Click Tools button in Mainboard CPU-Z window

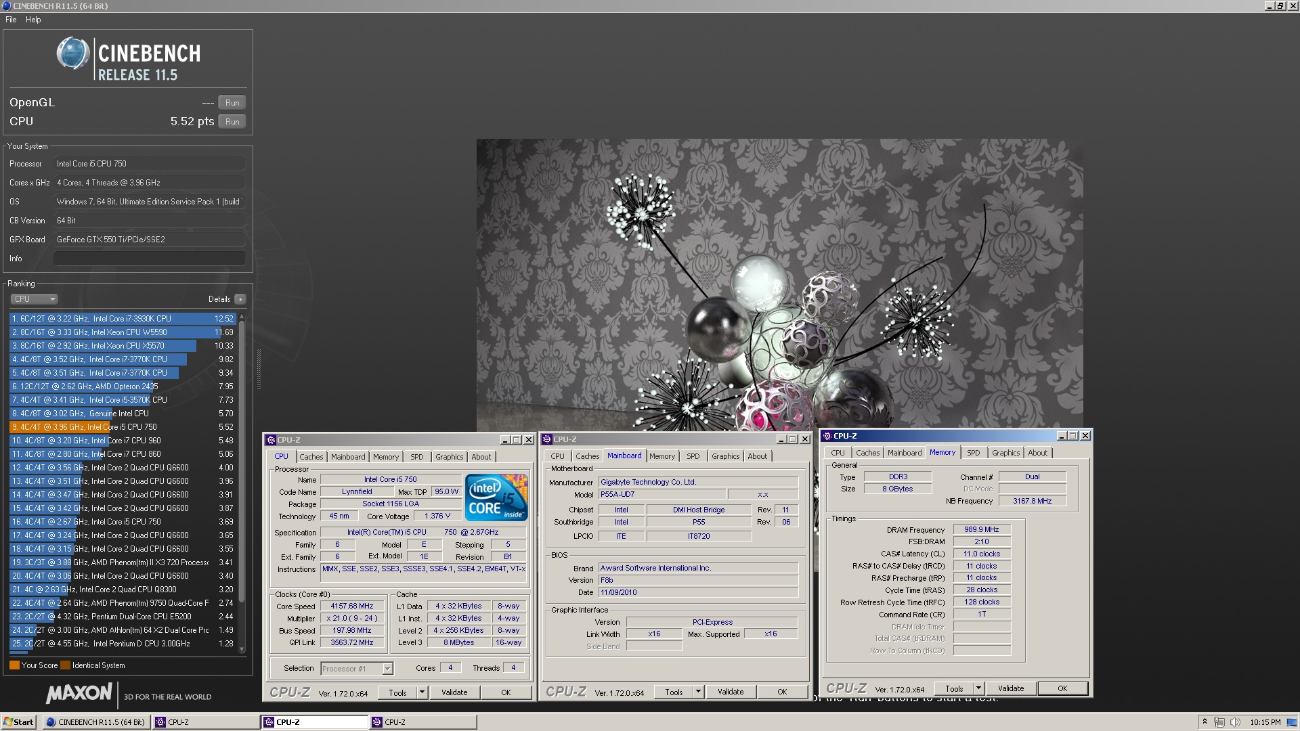pyautogui.click(x=674, y=692)
